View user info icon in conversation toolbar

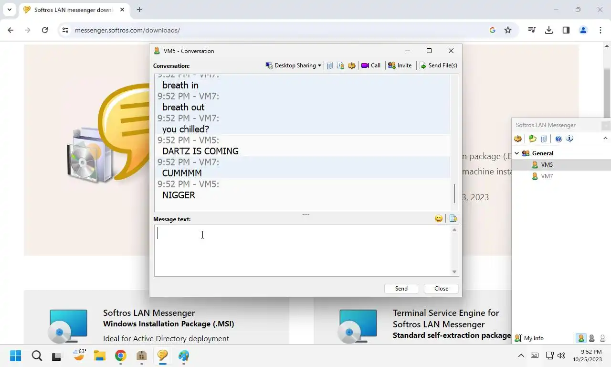(x=340, y=65)
